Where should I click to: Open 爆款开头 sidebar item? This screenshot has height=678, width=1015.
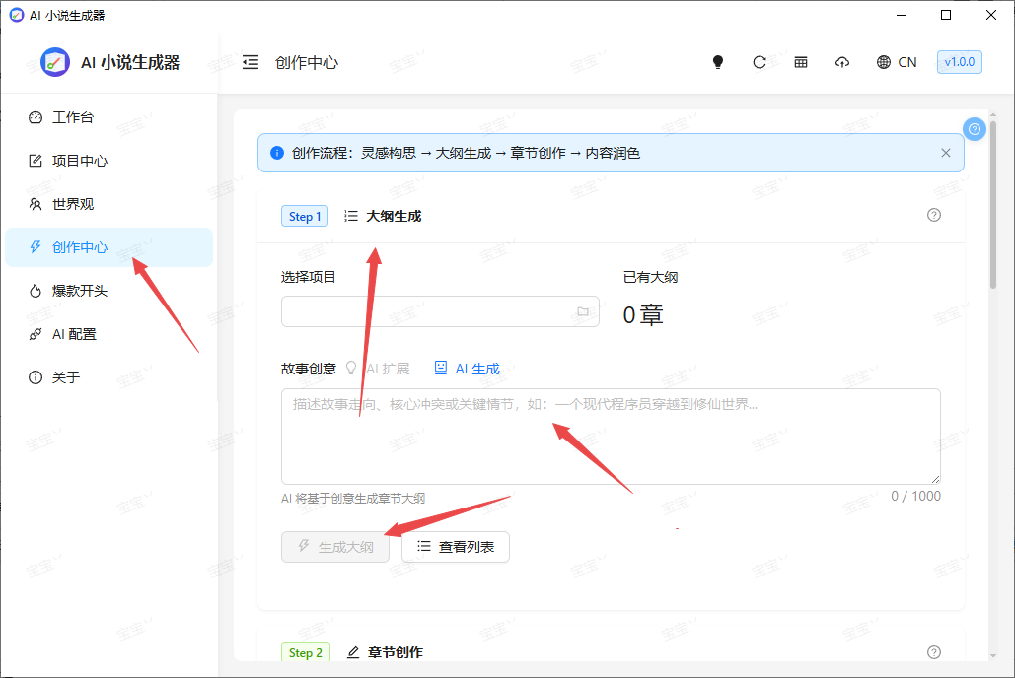coord(79,291)
